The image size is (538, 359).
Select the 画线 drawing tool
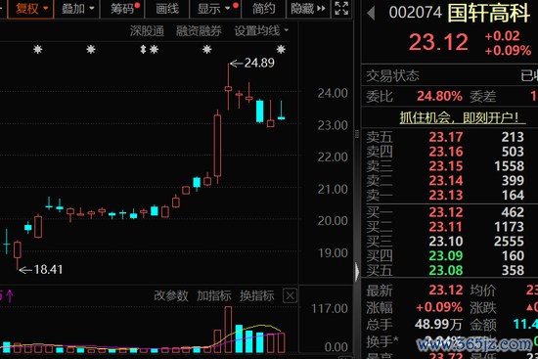pyautogui.click(x=167, y=9)
